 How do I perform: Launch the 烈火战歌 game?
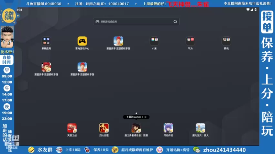pos(104,128)
